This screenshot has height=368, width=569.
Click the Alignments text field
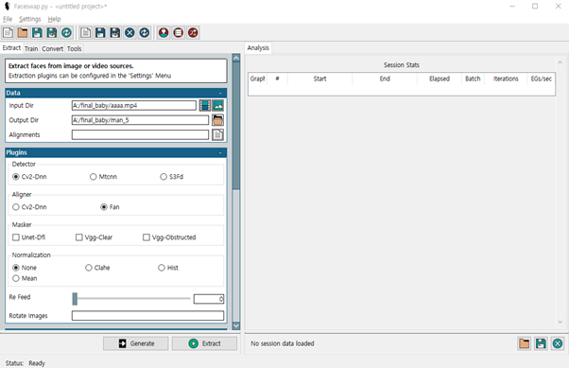click(140, 134)
